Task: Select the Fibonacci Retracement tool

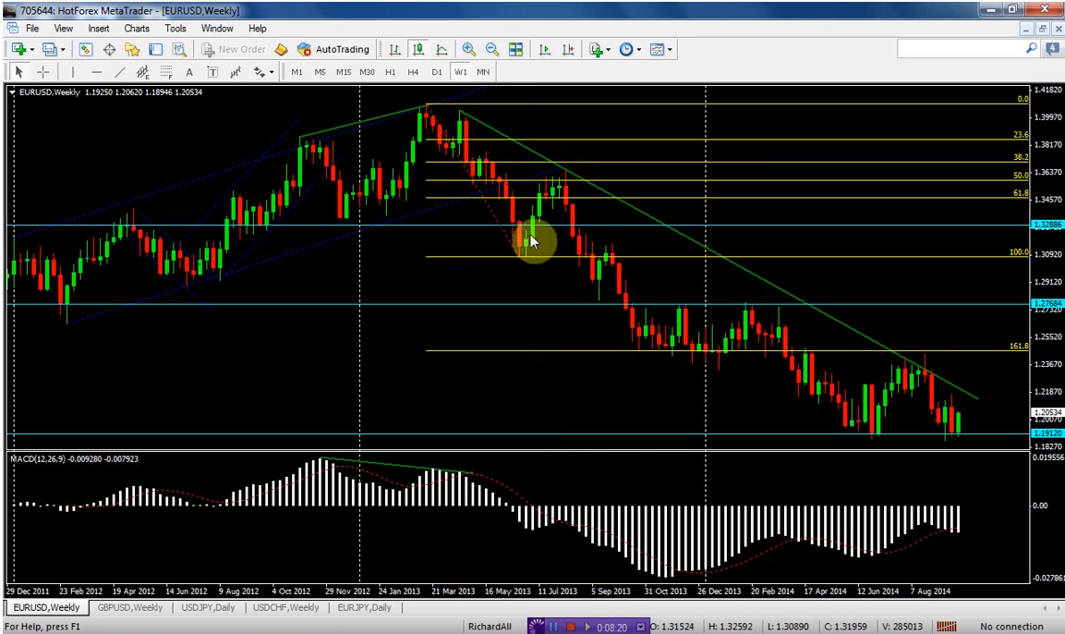Action: [165, 71]
